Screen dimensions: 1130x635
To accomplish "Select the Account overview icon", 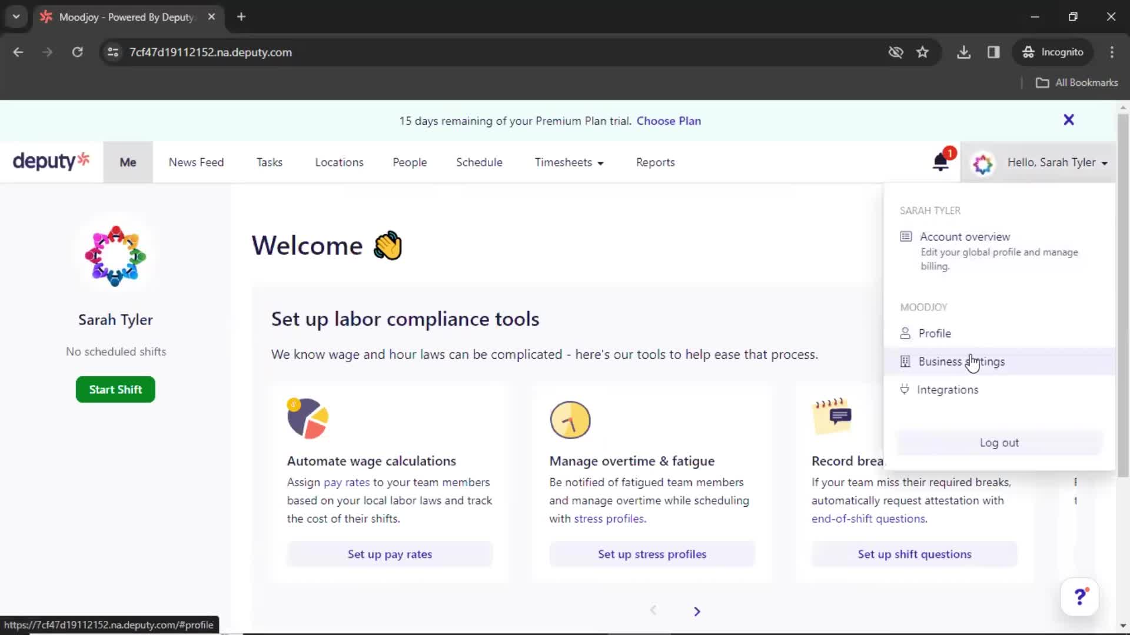I will (x=905, y=236).
